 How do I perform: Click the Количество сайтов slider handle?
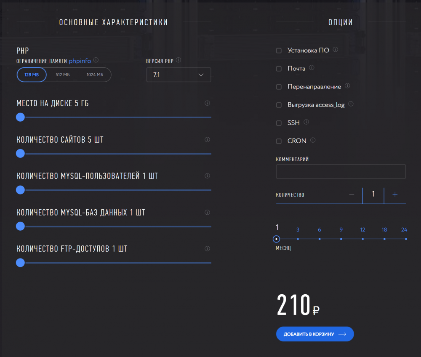(x=20, y=154)
